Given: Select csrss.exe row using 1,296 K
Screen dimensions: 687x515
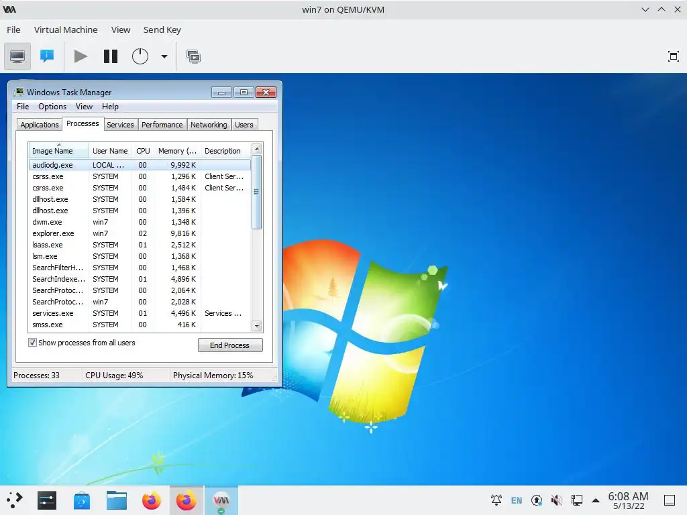Looking at the screenshot, I should (140, 176).
